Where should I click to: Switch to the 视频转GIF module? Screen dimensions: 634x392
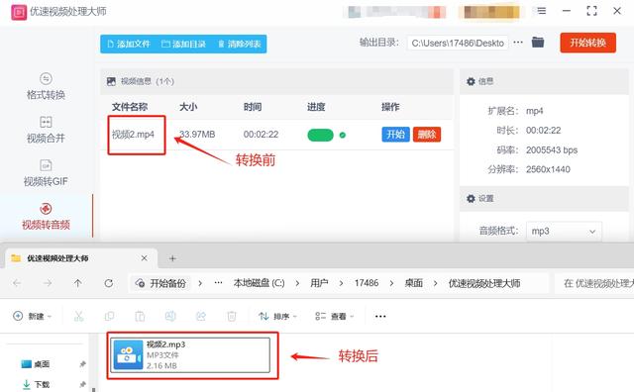pyautogui.click(x=46, y=173)
